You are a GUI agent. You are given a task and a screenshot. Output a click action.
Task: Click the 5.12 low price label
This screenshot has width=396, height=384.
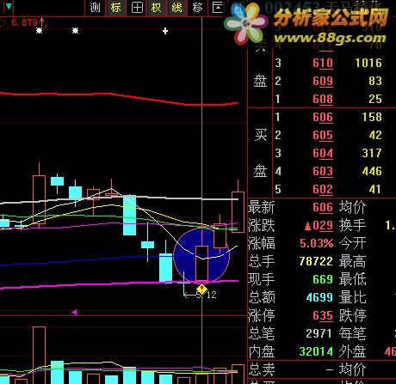click(206, 295)
